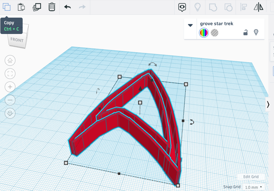Click the white center height handle
The width and height of the screenshot is (274, 191).
[140, 103]
